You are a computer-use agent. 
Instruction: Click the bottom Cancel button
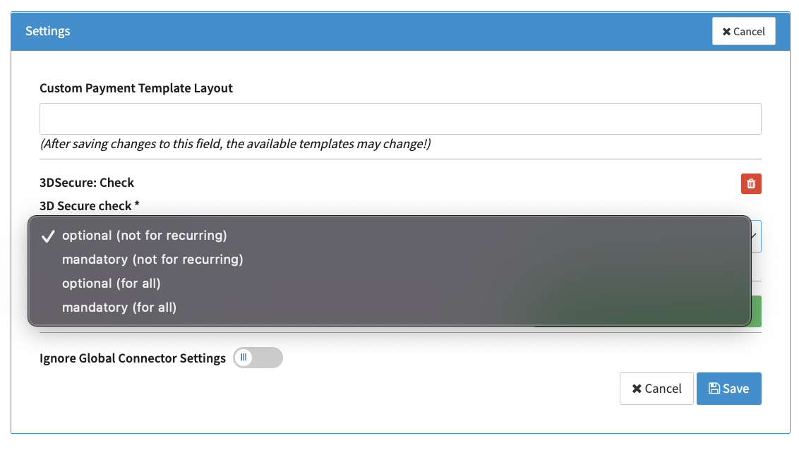tap(656, 389)
